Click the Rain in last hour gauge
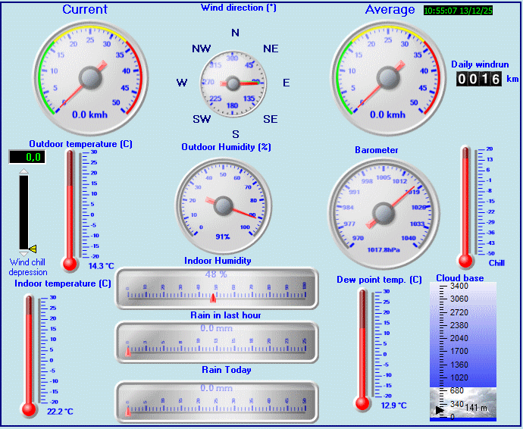 tap(217, 343)
